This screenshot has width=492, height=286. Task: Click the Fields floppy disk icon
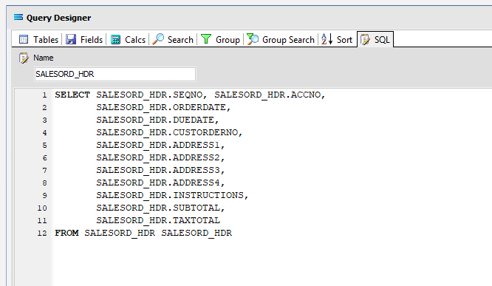point(71,40)
